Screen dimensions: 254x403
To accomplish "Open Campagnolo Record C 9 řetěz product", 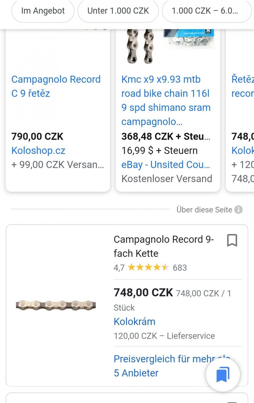I will click(x=56, y=86).
